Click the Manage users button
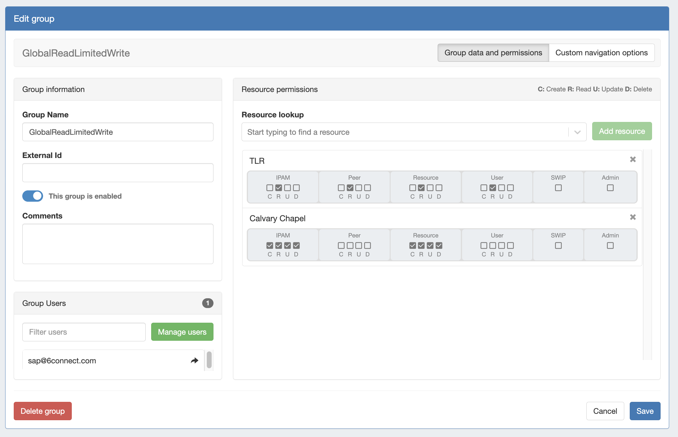 182,332
